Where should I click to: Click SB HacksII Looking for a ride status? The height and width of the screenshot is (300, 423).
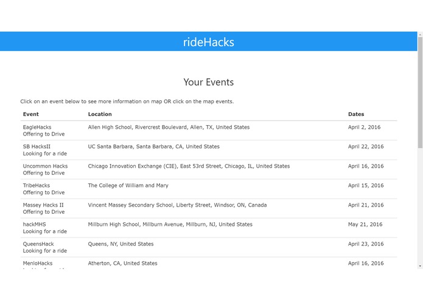click(45, 154)
